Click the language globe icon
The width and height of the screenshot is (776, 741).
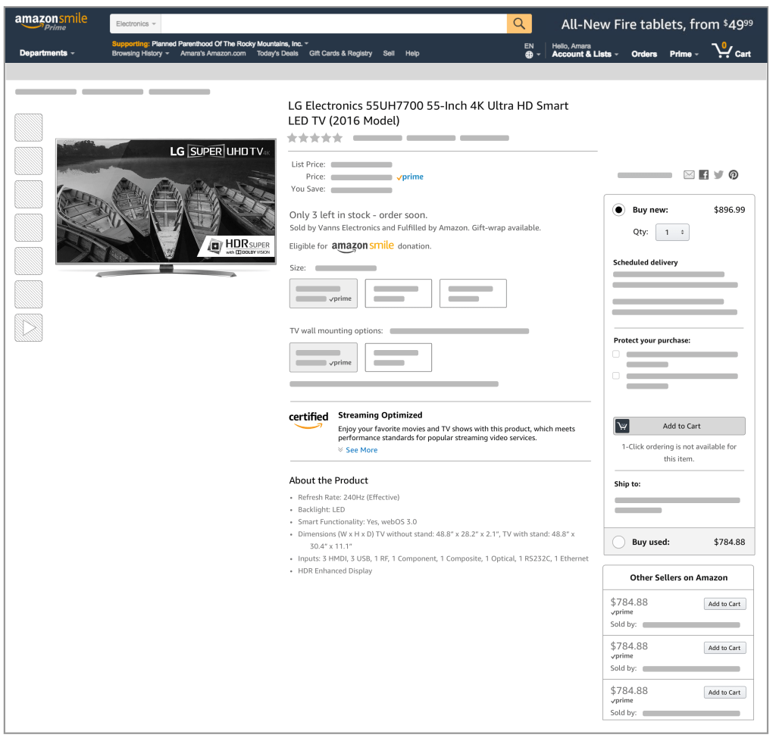coord(530,55)
